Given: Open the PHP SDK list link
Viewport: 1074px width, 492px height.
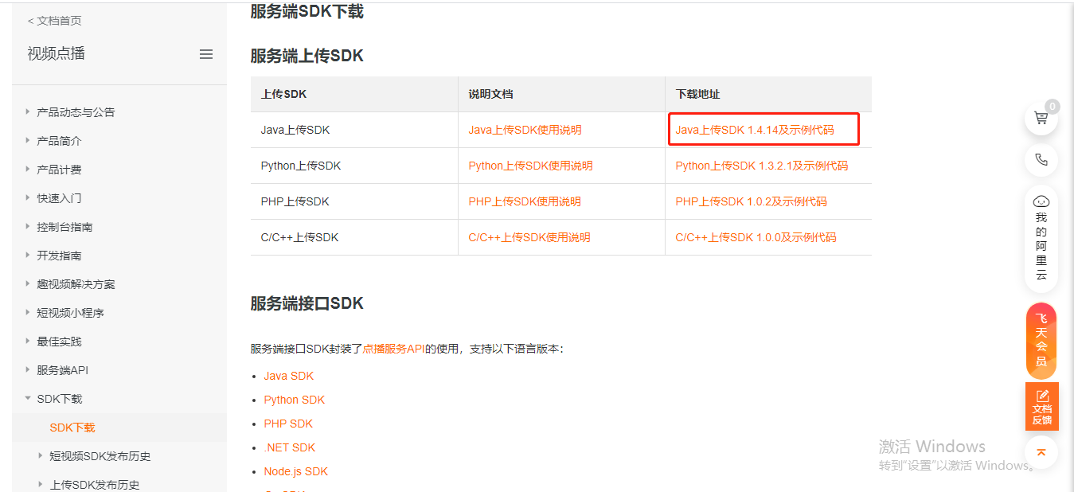Looking at the screenshot, I should [x=288, y=424].
